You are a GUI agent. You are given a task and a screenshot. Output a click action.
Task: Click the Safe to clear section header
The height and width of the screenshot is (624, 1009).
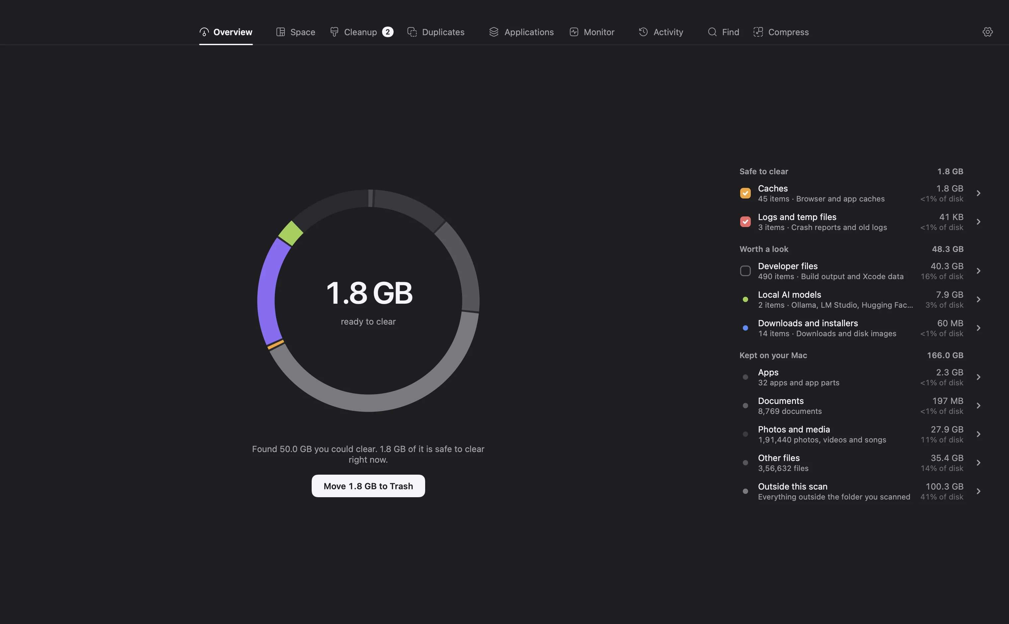pos(763,171)
